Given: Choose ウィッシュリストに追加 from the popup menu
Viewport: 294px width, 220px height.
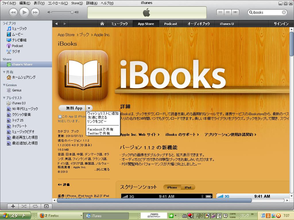Looking at the screenshot, I should point(103,113).
